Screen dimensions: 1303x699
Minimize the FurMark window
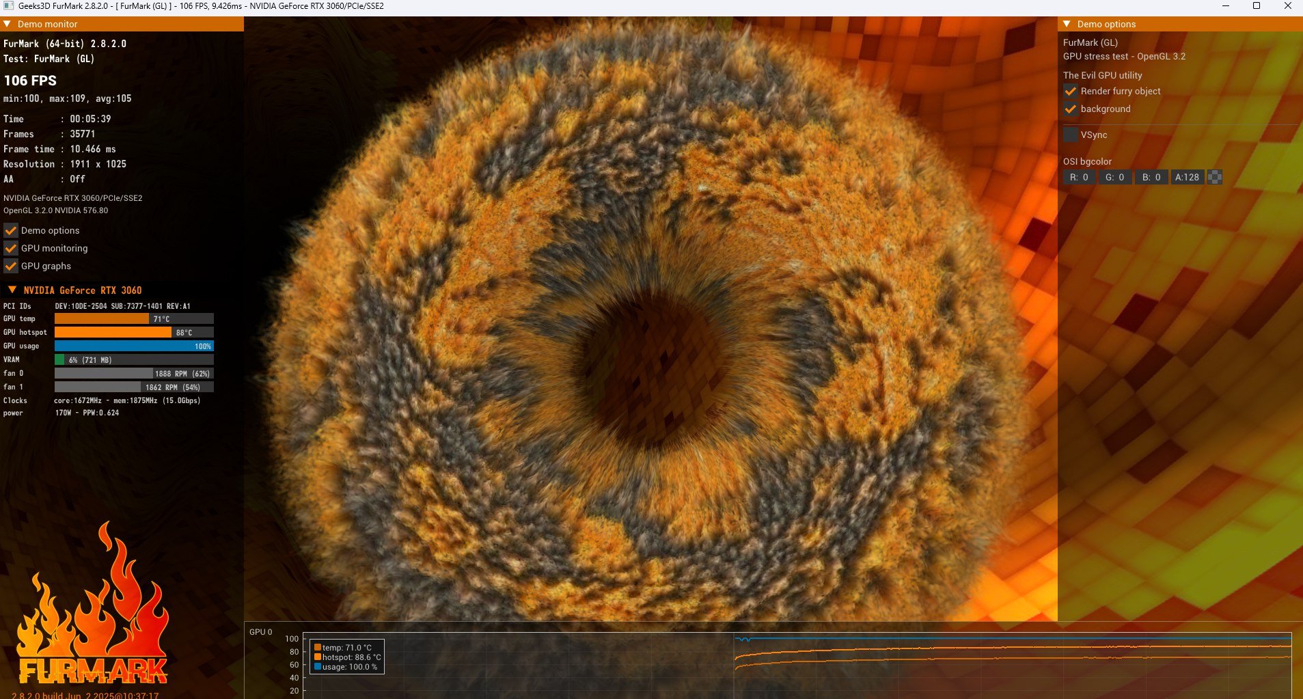tap(1225, 5)
